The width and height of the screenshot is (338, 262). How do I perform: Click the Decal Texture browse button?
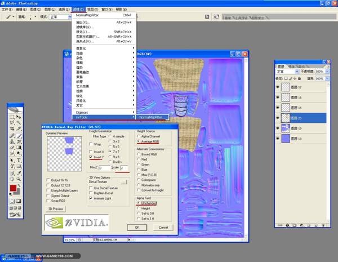(123, 182)
